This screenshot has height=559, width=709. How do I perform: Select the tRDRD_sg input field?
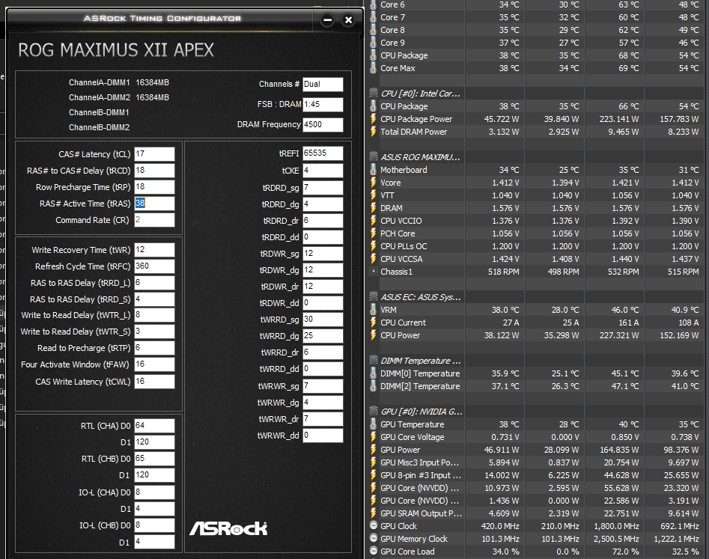click(323, 188)
